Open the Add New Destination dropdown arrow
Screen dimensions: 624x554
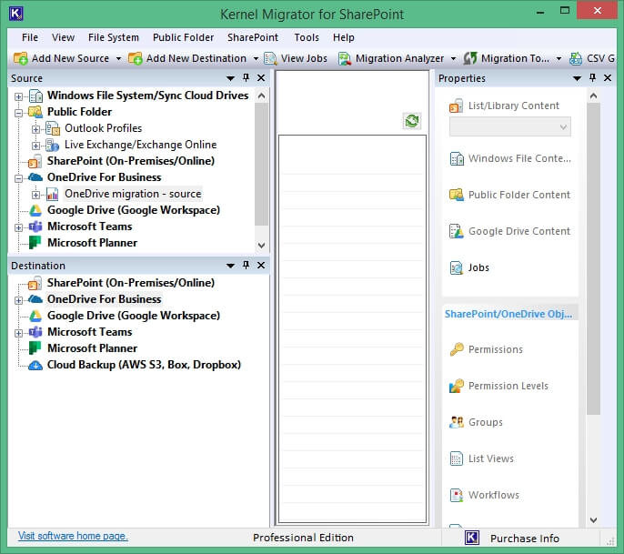[256, 59]
